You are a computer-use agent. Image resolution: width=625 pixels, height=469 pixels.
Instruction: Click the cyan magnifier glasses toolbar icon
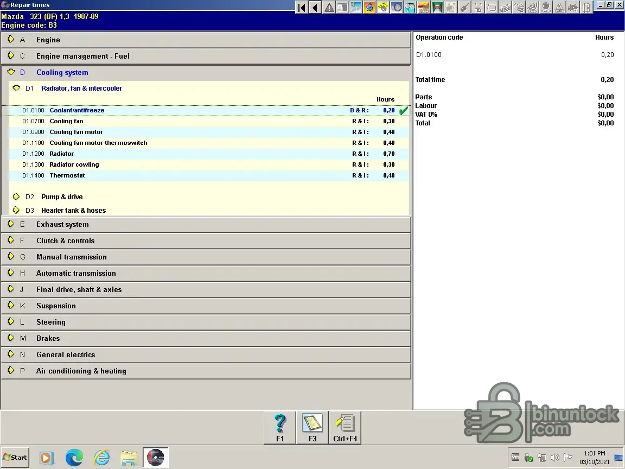[410, 7]
